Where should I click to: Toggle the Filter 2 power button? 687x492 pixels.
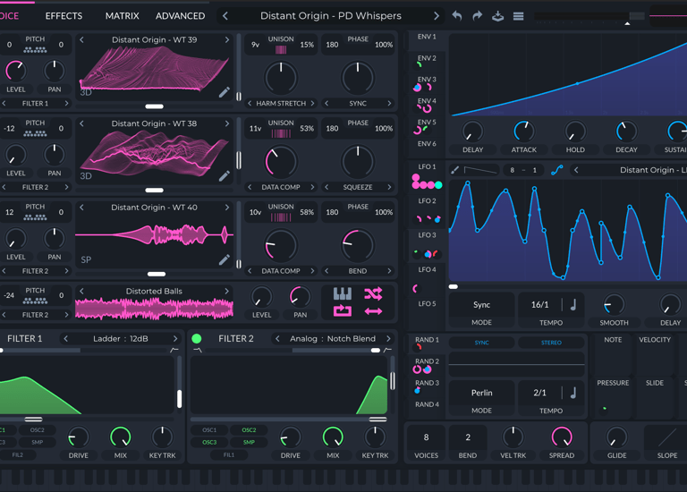click(197, 339)
